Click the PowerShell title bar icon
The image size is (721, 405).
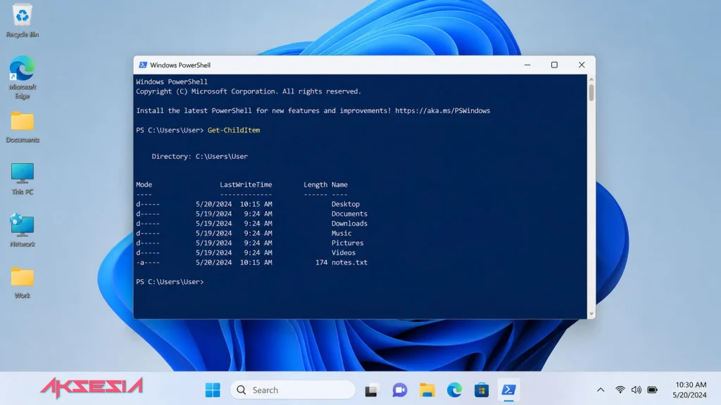pyautogui.click(x=142, y=65)
